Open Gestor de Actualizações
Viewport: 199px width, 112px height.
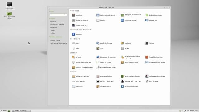81,62
